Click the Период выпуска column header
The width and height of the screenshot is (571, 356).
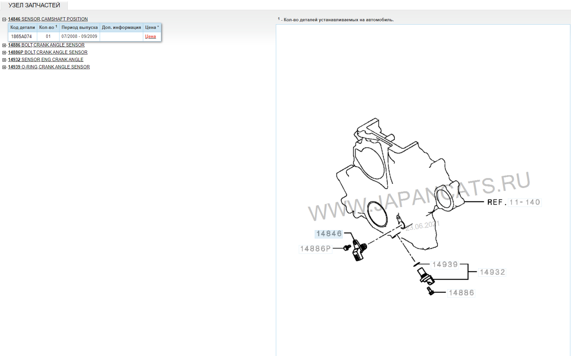coord(79,28)
